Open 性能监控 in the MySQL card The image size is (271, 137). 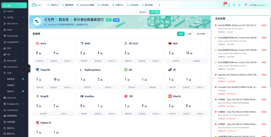[98, 61]
